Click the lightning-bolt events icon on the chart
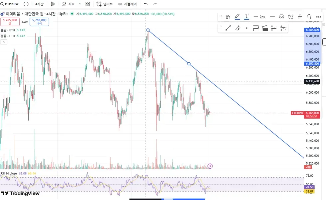The image size is (326, 200). pyautogui.click(x=210, y=166)
